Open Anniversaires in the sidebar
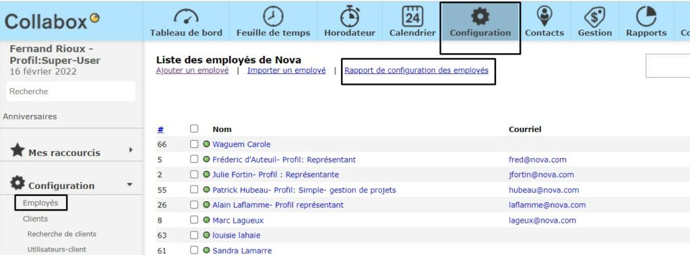Image resolution: width=690 pixels, height=255 pixels. click(30, 116)
